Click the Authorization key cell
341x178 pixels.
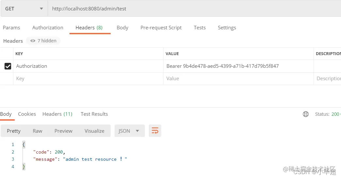coord(88,66)
